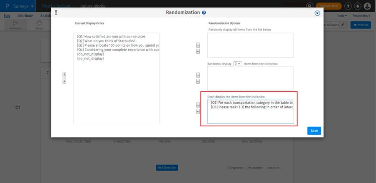Move selected question down with down arrow

(64, 81)
